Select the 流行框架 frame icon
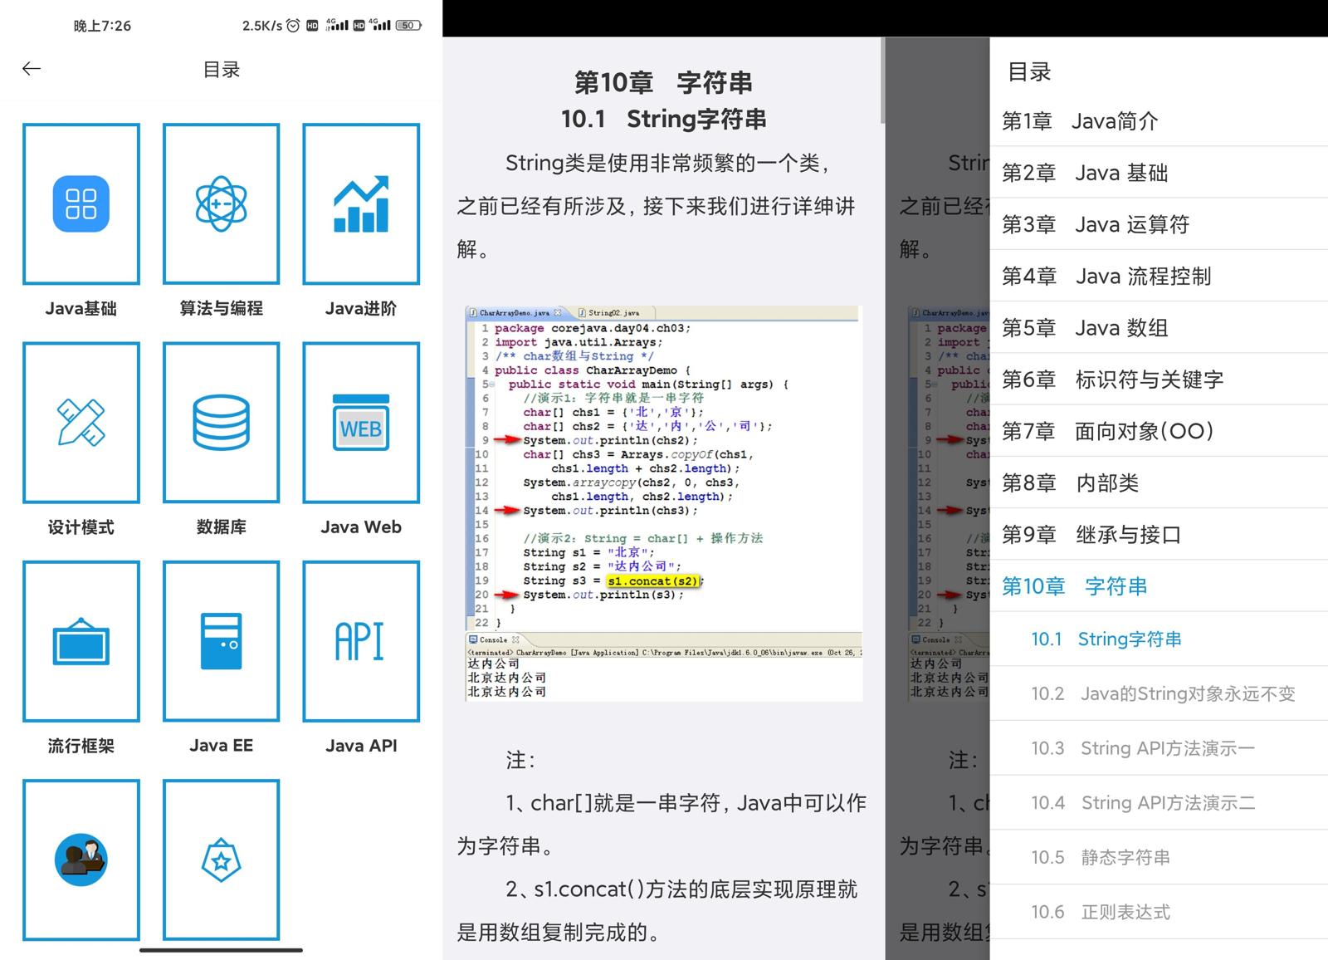The height and width of the screenshot is (960, 1328). [81, 641]
